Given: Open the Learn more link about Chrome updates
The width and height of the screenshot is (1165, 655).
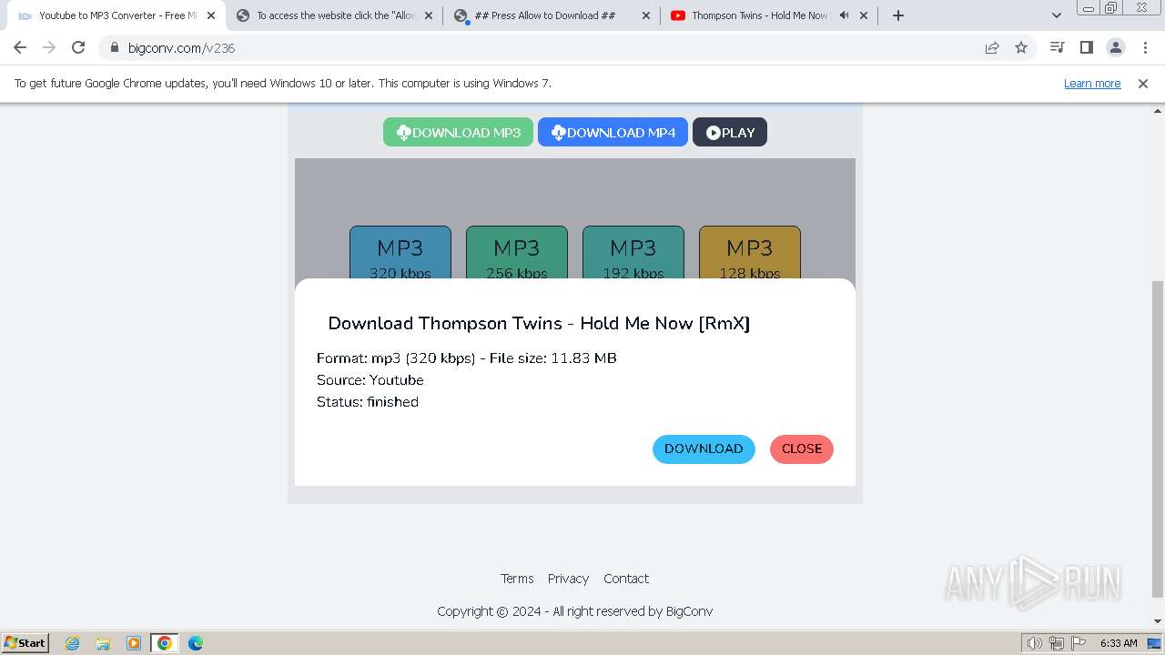Looking at the screenshot, I should click(x=1092, y=83).
